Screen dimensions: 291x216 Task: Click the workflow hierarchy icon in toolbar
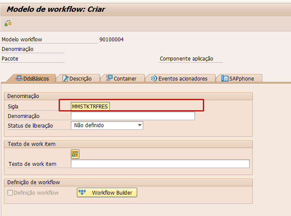(8, 23)
